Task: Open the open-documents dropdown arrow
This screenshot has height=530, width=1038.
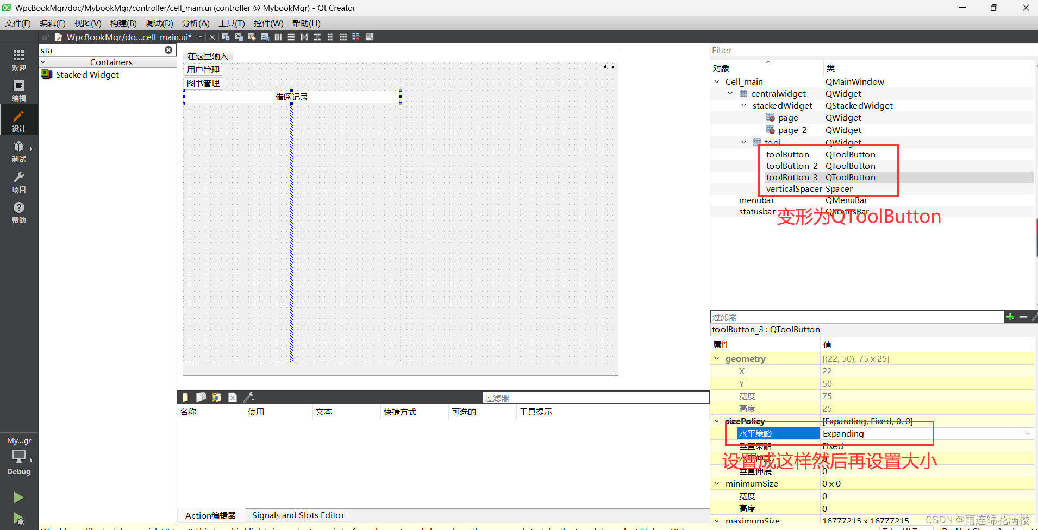Action: point(201,37)
